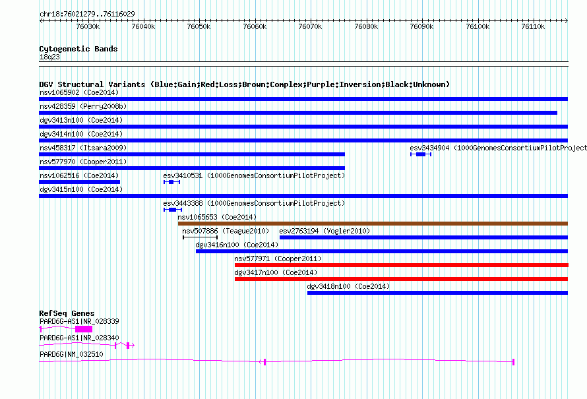Screen dimensions: 587x399
Task: Open the nsv1062516 (Coe2014) label
Action: [x=79, y=175]
